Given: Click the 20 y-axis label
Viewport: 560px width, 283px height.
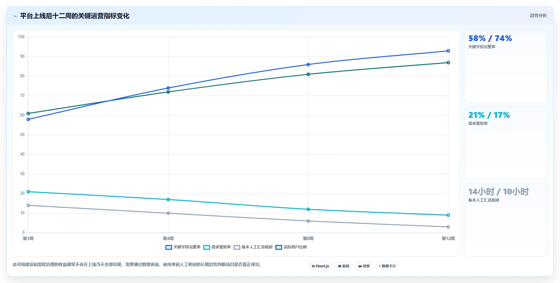Looking at the screenshot, I should click(22, 193).
